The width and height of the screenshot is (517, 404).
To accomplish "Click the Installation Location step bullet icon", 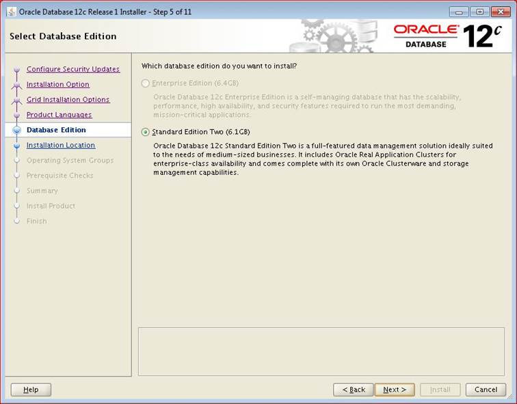I will point(16,146).
